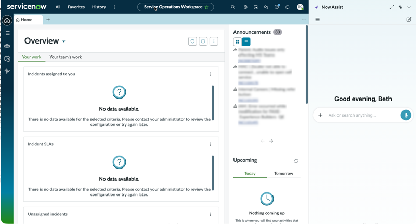The height and width of the screenshot is (224, 416).
Task: Switch announcements to list view
Action: 246,42
